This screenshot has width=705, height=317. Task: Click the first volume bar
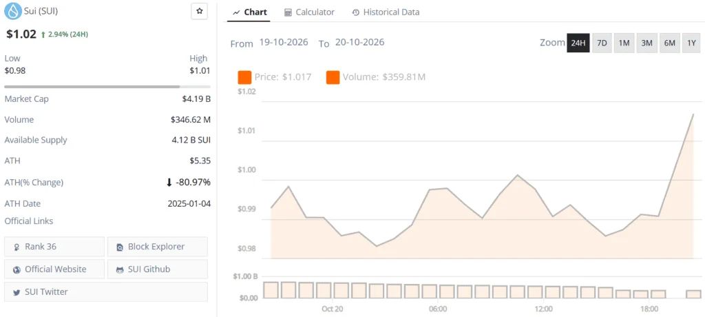[271, 290]
